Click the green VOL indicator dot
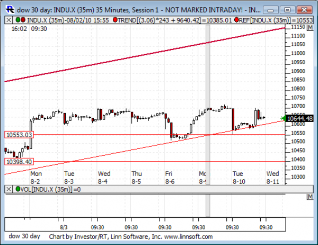The width and height of the screenshot is (318, 245). (18, 189)
